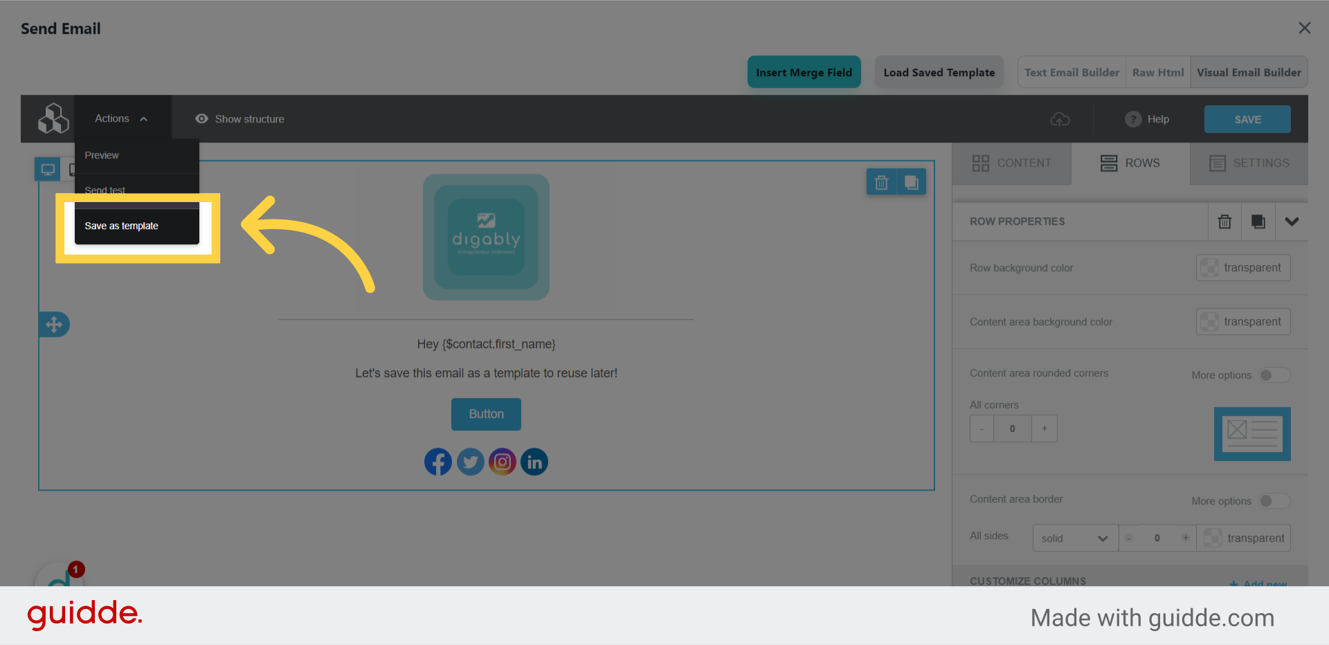Image resolution: width=1329 pixels, height=645 pixels.
Task: Open the CONTENT tab
Action: [1011, 163]
